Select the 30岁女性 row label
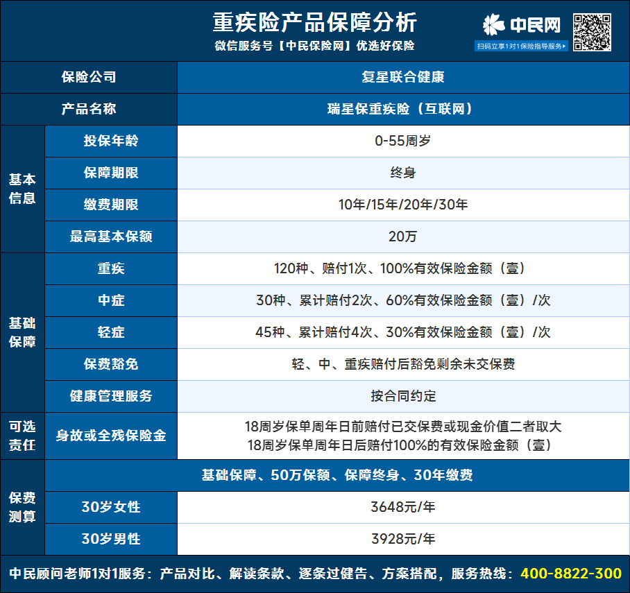This screenshot has width=630, height=593. coord(111,508)
